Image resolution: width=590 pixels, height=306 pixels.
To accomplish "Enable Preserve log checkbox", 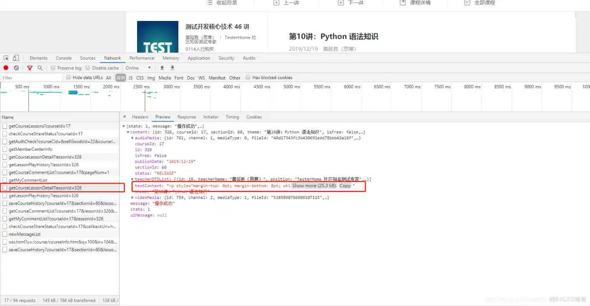I will click(x=53, y=68).
